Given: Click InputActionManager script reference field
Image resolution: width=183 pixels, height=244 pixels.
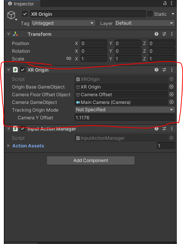Looking at the screenshot, I should coord(121,138).
